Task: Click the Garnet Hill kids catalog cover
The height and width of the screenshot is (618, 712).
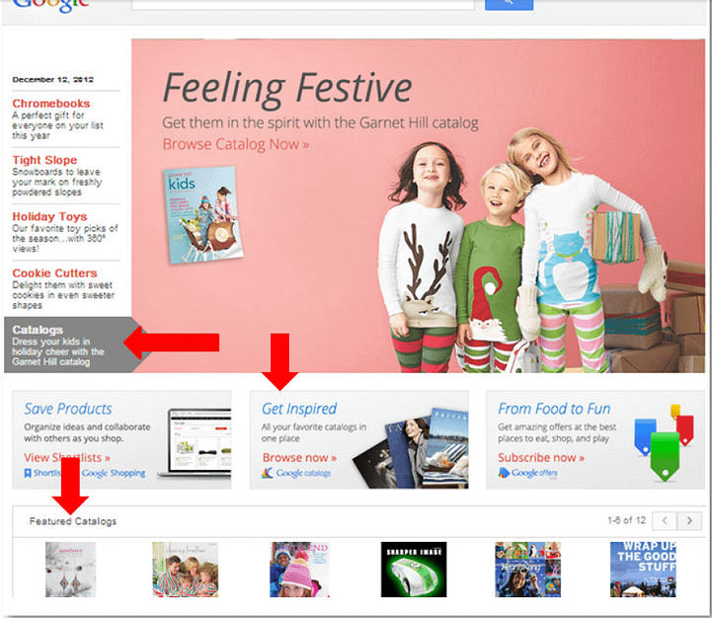Action: tap(203, 215)
